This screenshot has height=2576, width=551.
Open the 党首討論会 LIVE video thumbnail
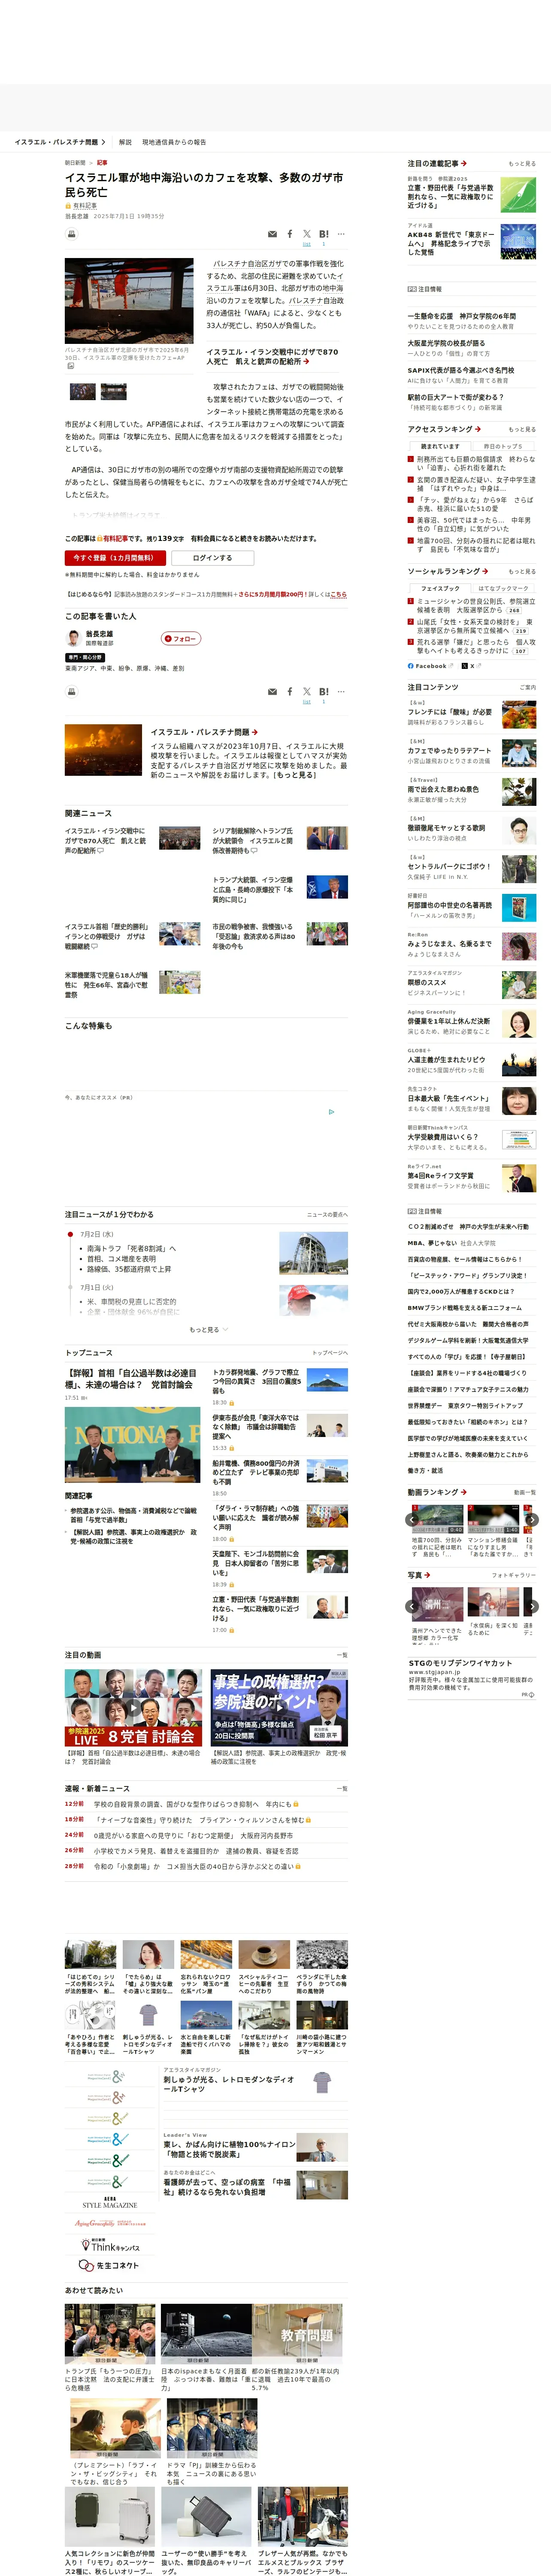133,1707
